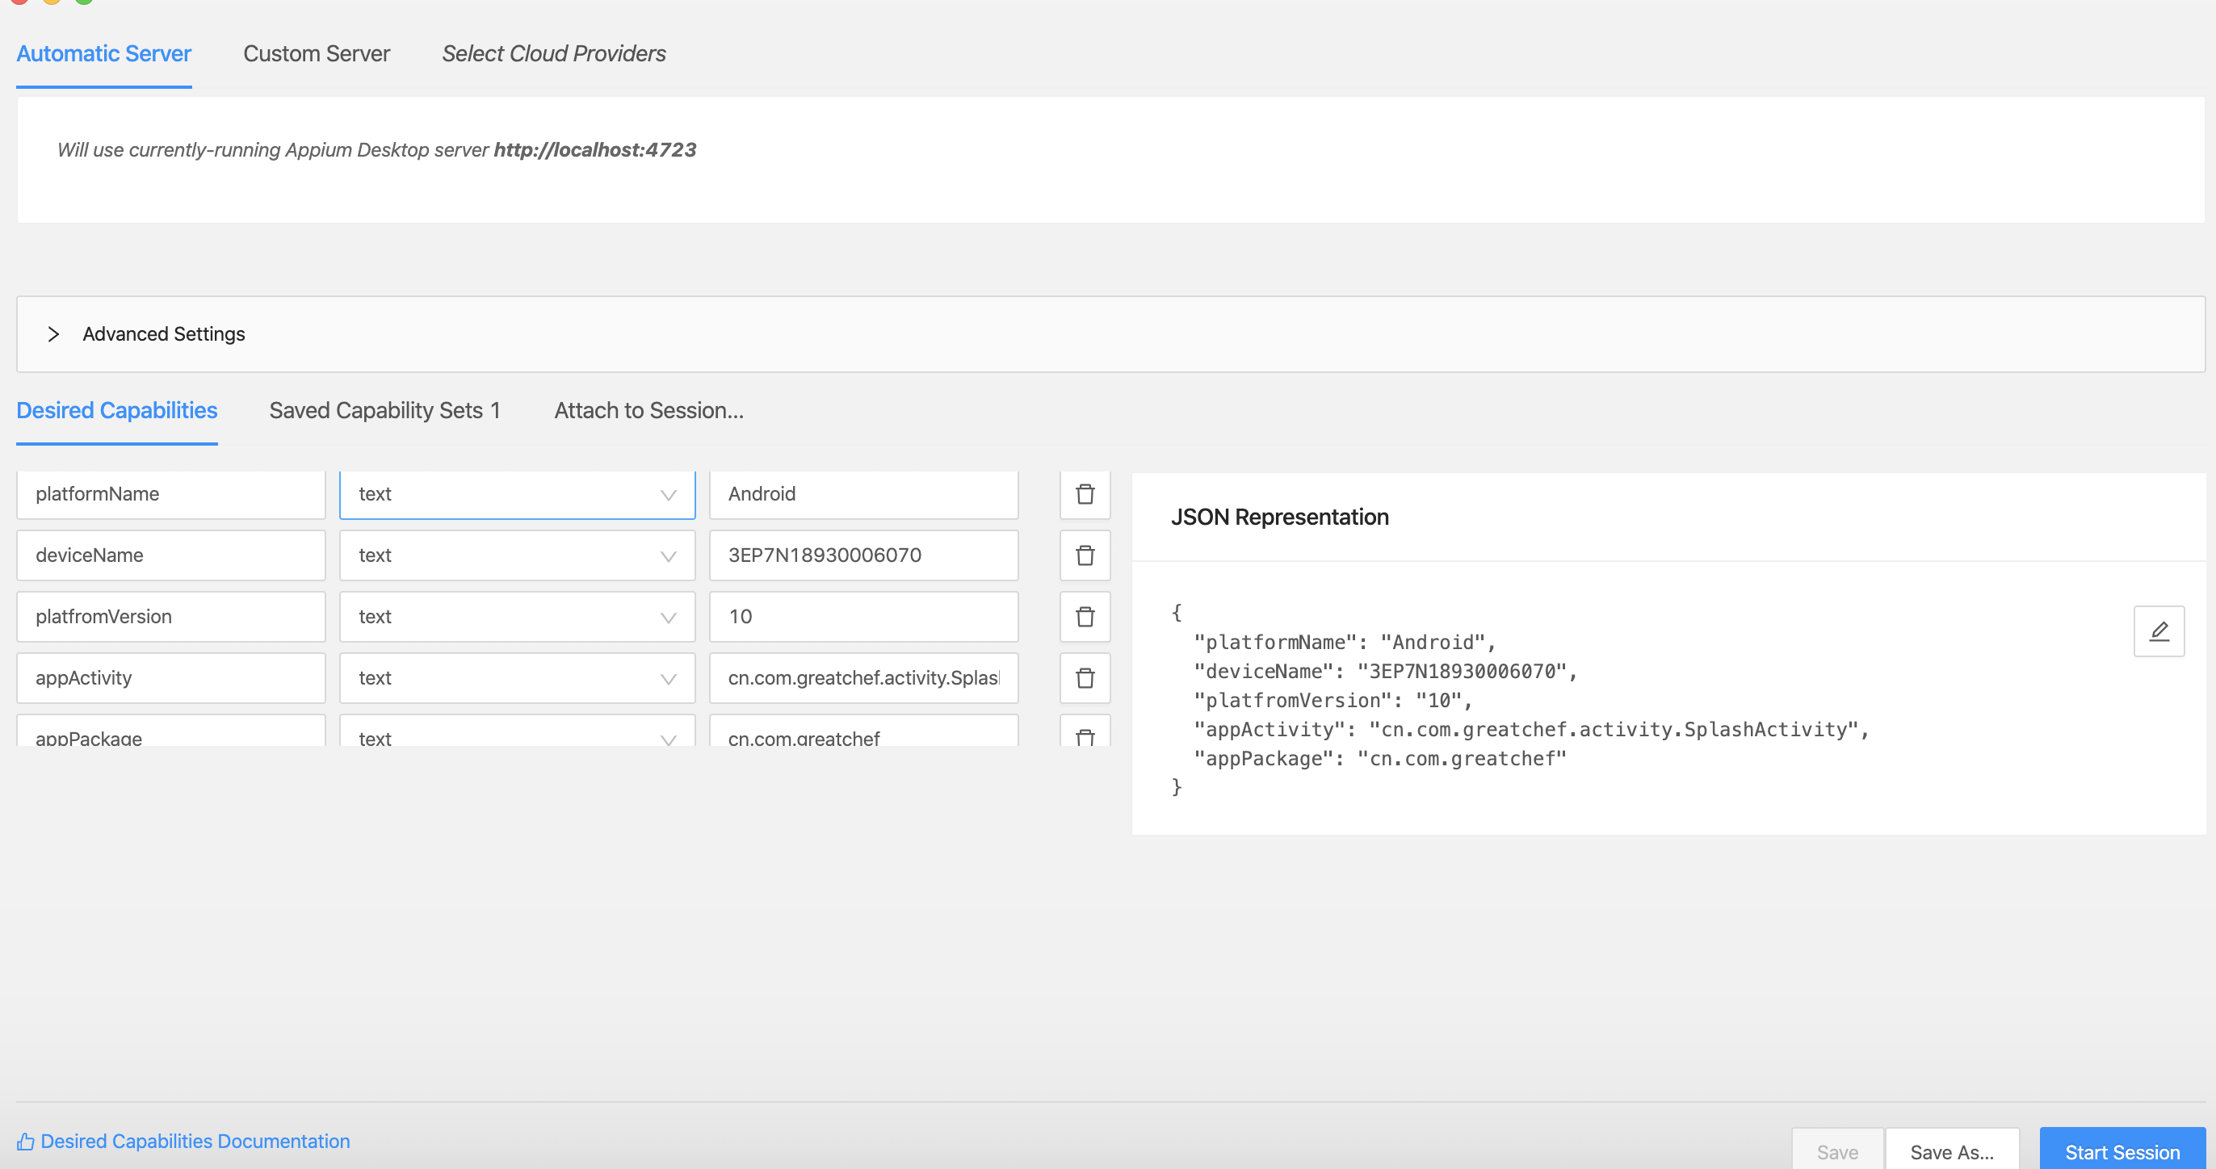
Task: Open Select Cloud Providers tab
Action: tap(553, 53)
